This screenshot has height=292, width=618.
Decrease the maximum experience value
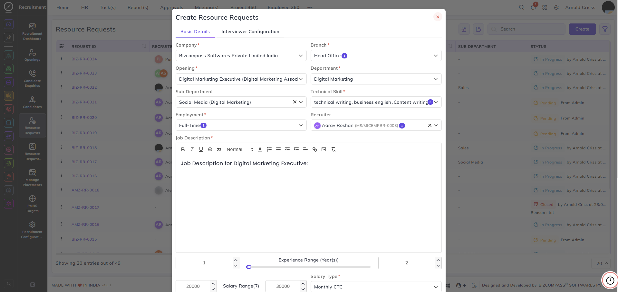pyautogui.click(x=438, y=266)
